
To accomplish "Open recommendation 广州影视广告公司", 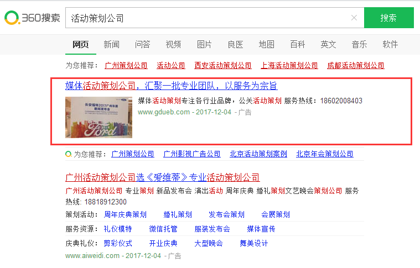I will [x=192, y=154].
